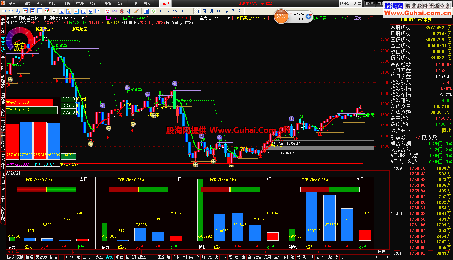The width and height of the screenshot is (453, 260).
Task: Select the 5-minute period button
Action: click(168, 11)
